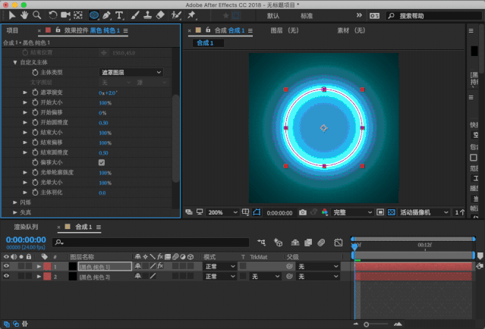The height and width of the screenshot is (329, 485).
Task: Click the snapshot camera icon below viewer
Action: click(x=303, y=212)
